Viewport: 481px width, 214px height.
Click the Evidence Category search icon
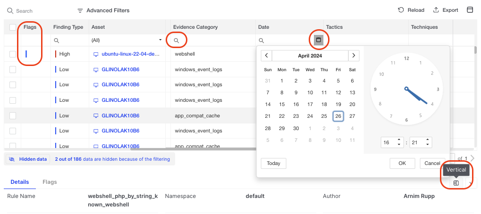coord(177,41)
